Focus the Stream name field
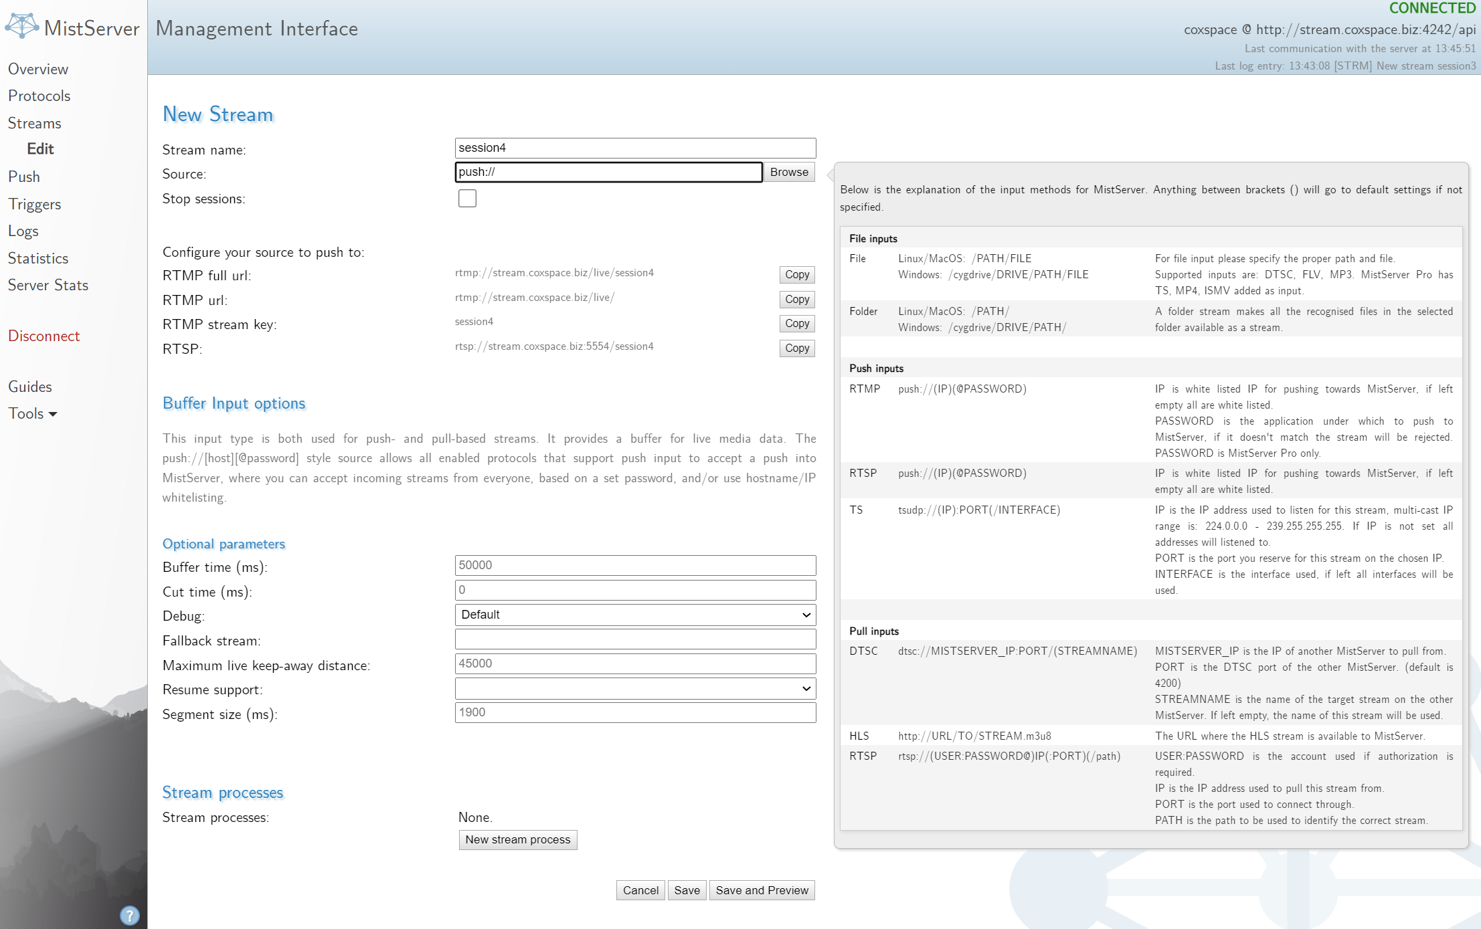This screenshot has width=1481, height=929. click(x=635, y=148)
